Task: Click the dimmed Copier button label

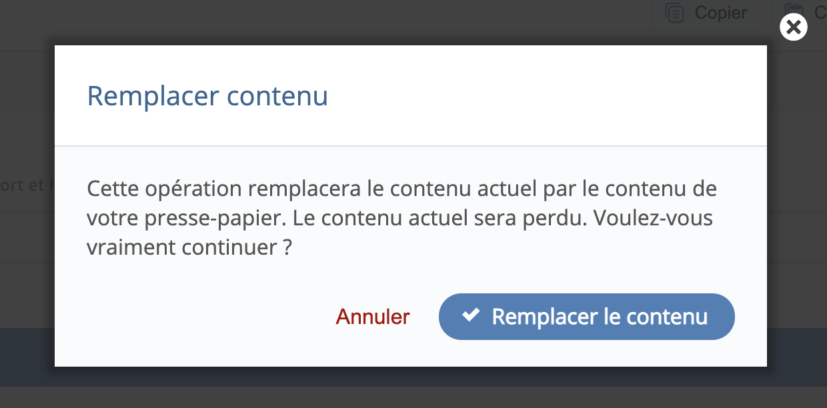Action: [x=720, y=13]
